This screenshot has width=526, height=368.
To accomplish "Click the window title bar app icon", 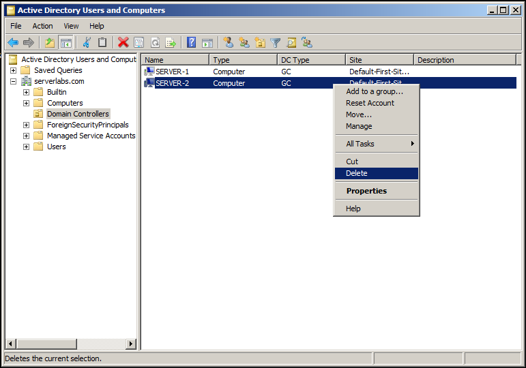I will (x=11, y=10).
